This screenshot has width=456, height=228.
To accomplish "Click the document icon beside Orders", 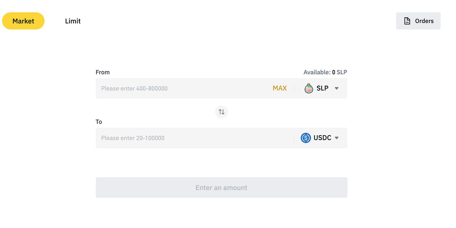I will 407,21.
